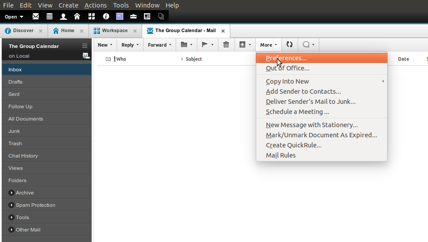Screen dimensions: 428x242
Task: Sort messages by the Subject column header
Action: [194, 59]
